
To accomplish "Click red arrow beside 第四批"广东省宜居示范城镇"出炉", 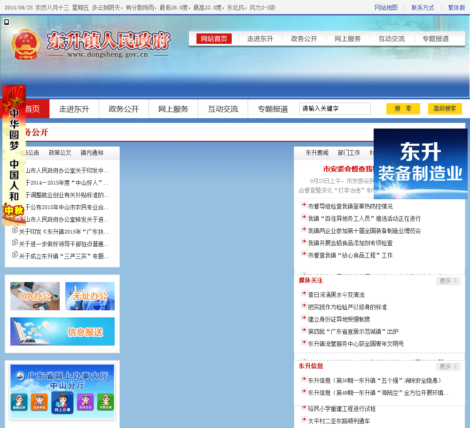I will (304, 330).
